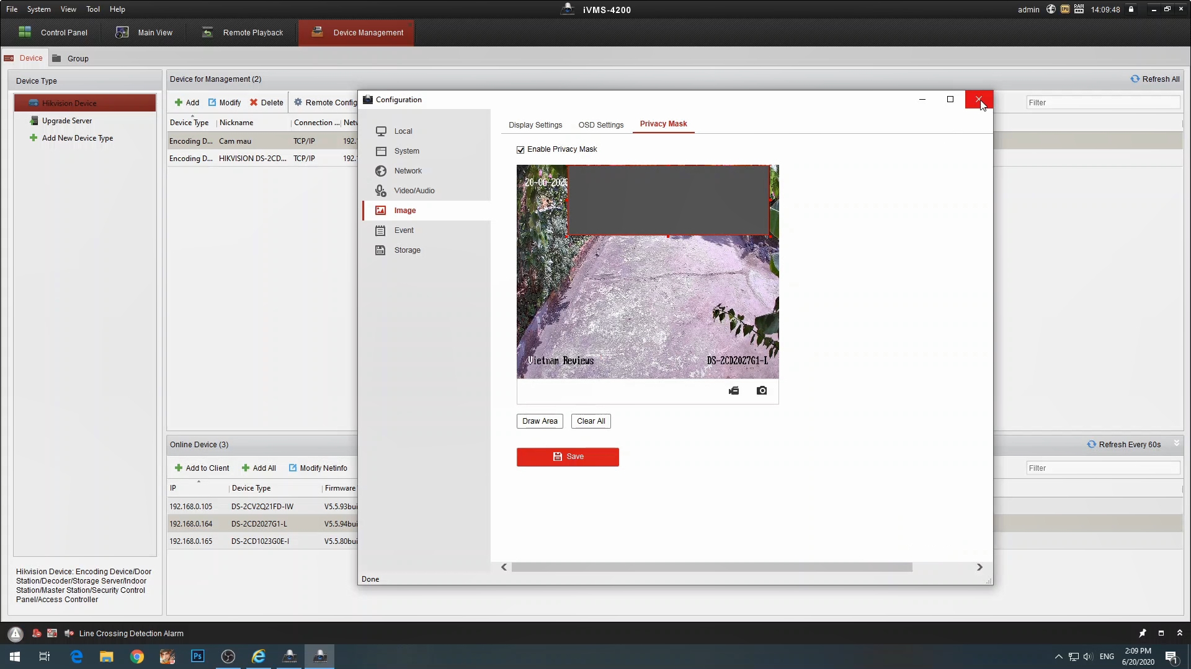Open Photoshop from the taskbar
Screen dimensions: 1191x669
pos(198,657)
